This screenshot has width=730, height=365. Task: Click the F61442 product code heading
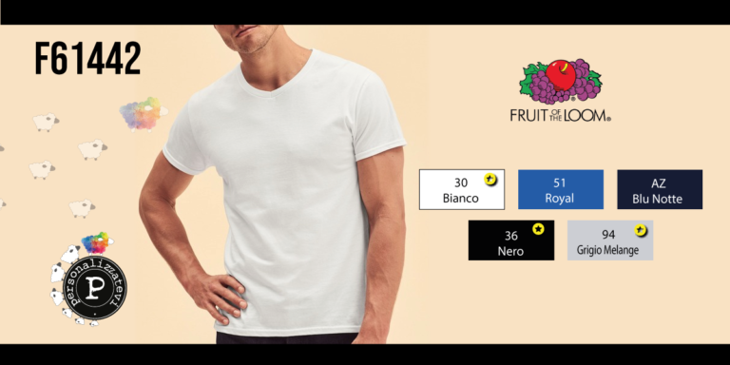pyautogui.click(x=88, y=58)
